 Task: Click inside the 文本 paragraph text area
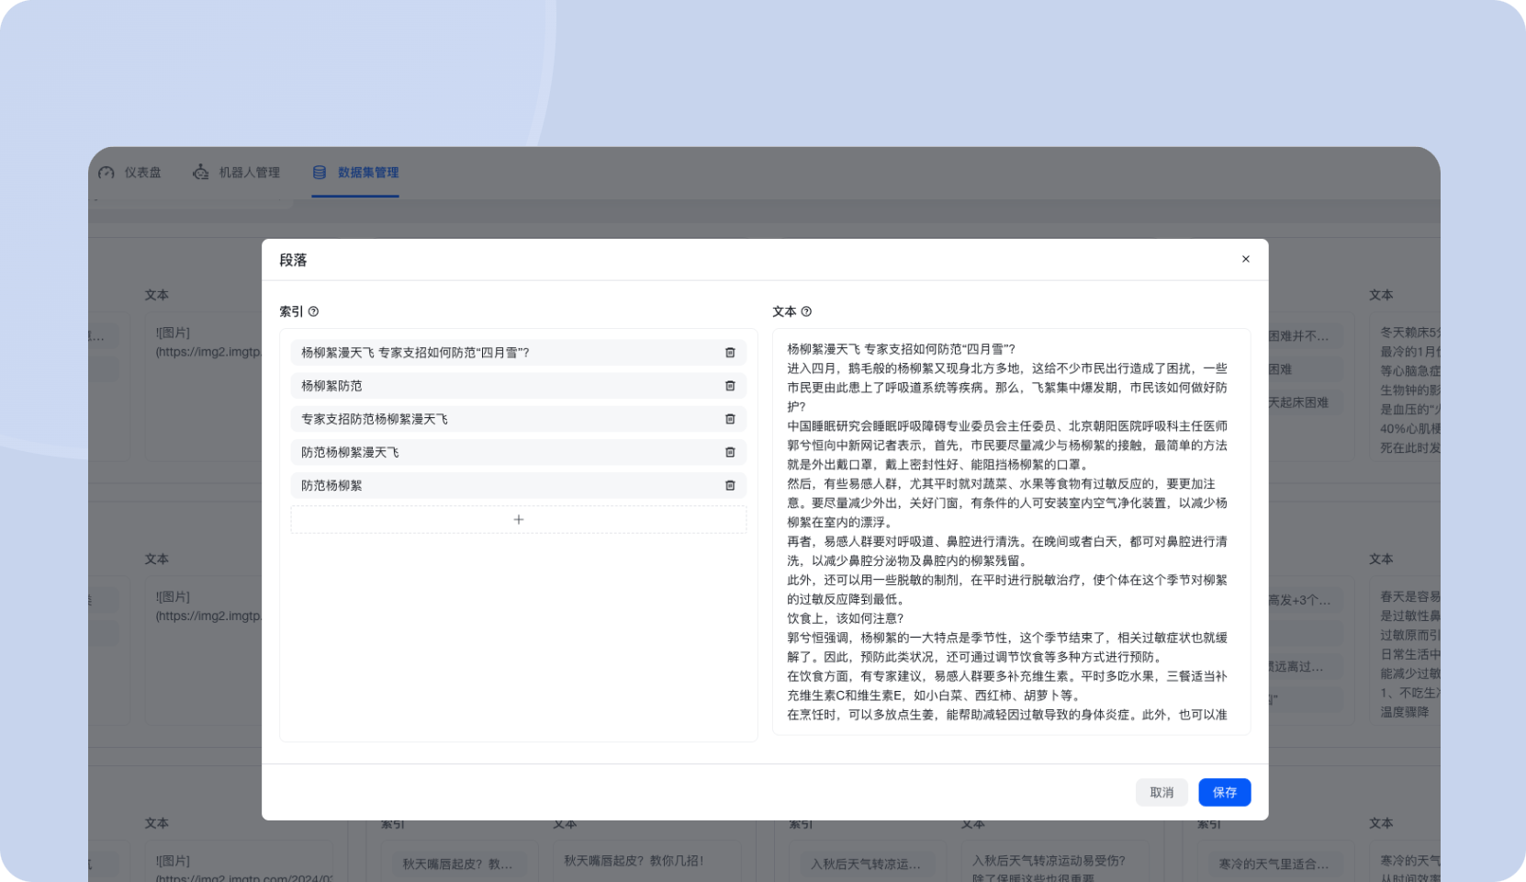coord(1010,533)
